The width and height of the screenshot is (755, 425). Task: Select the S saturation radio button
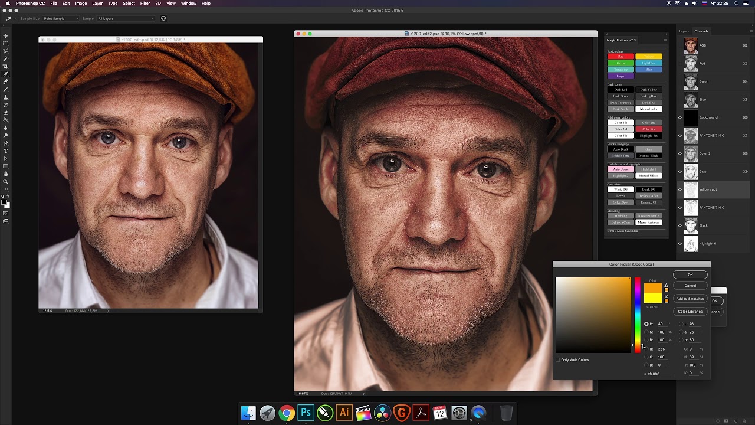646,332
